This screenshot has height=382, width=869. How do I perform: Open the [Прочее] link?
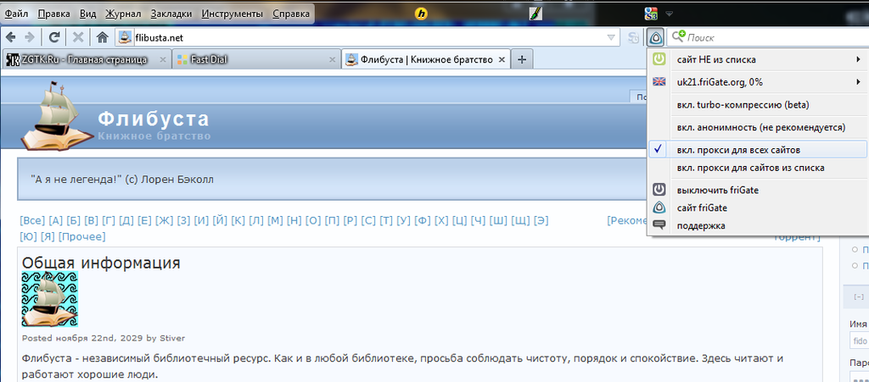[x=81, y=236]
